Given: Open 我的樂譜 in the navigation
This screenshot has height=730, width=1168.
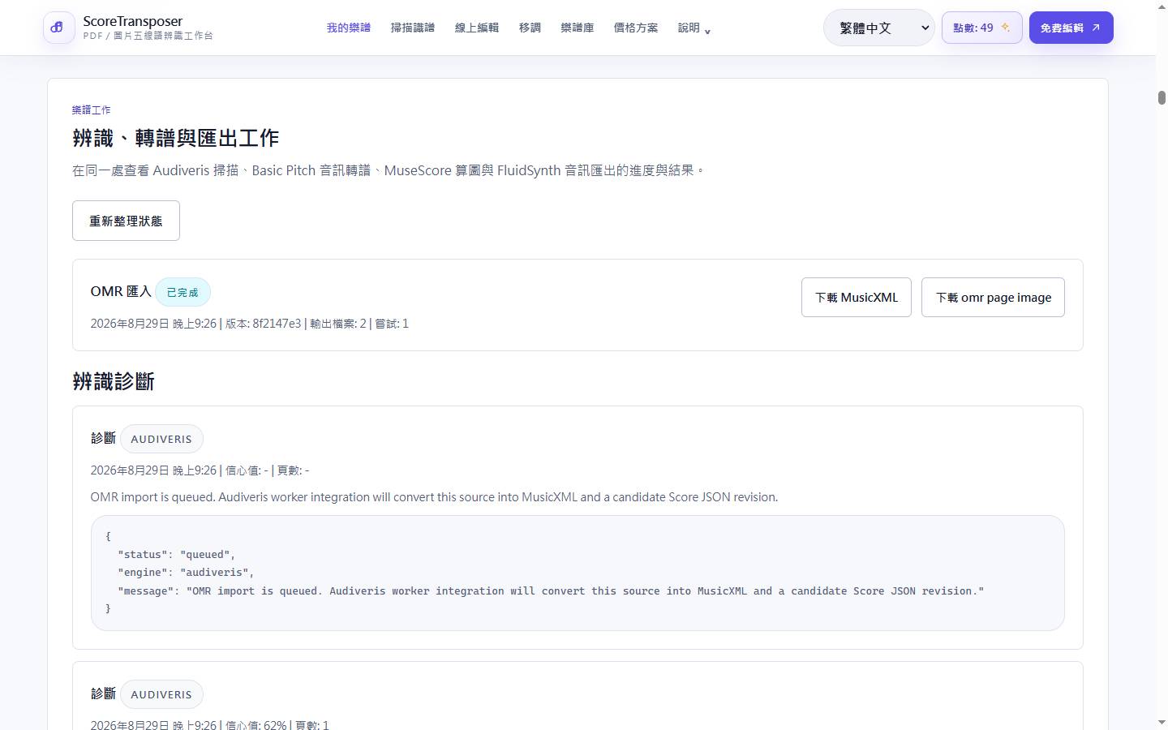Looking at the screenshot, I should (x=349, y=28).
